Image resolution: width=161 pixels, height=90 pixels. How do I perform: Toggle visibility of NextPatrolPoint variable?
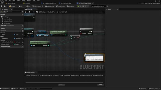click(23, 44)
